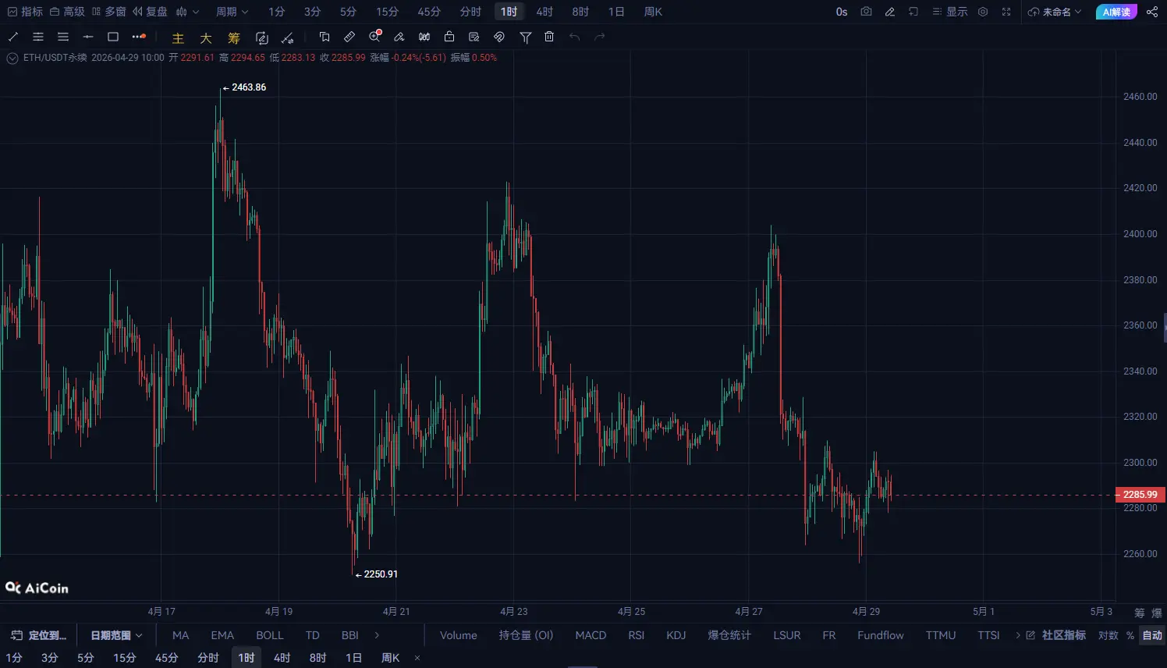Close the bottom interval bar
The image size is (1167, 668).
coord(417,658)
